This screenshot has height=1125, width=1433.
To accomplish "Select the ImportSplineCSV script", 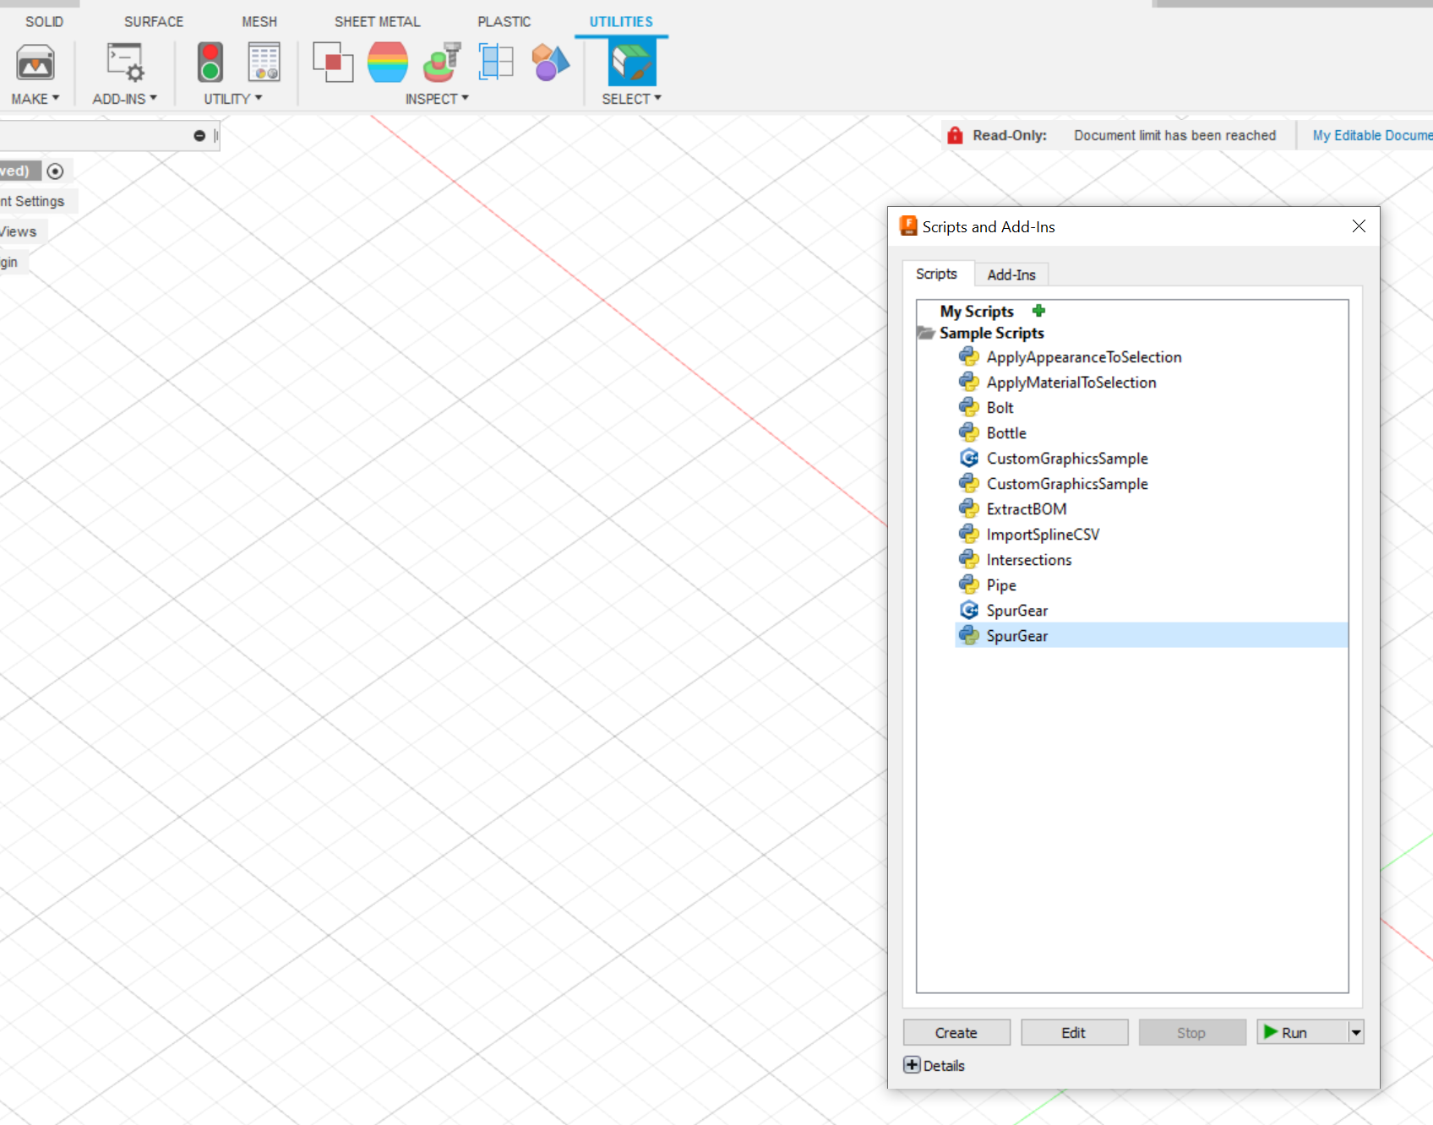I will pos(1043,535).
